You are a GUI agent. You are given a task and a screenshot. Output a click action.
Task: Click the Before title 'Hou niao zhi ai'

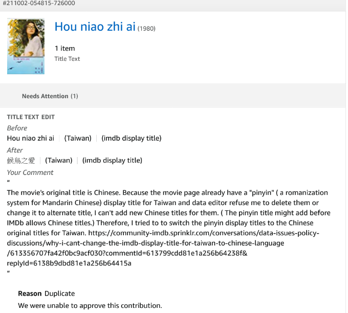(31, 138)
